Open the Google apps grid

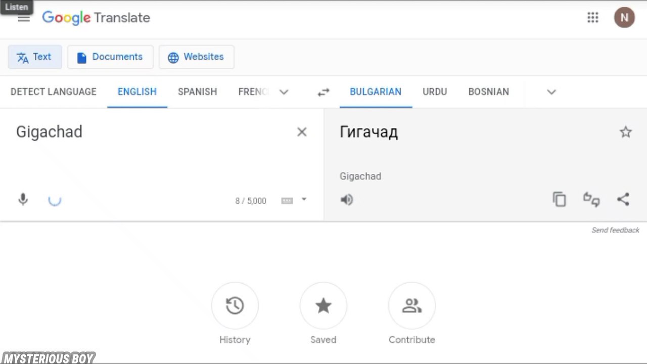tap(593, 18)
